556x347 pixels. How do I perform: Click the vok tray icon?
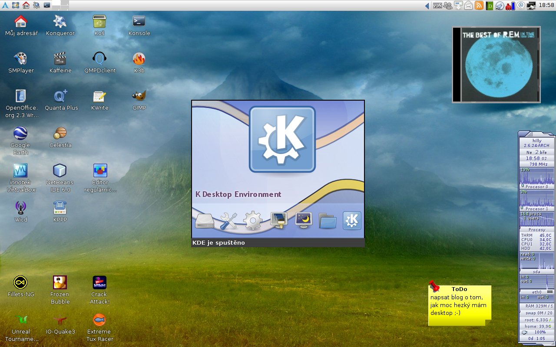tap(437, 6)
